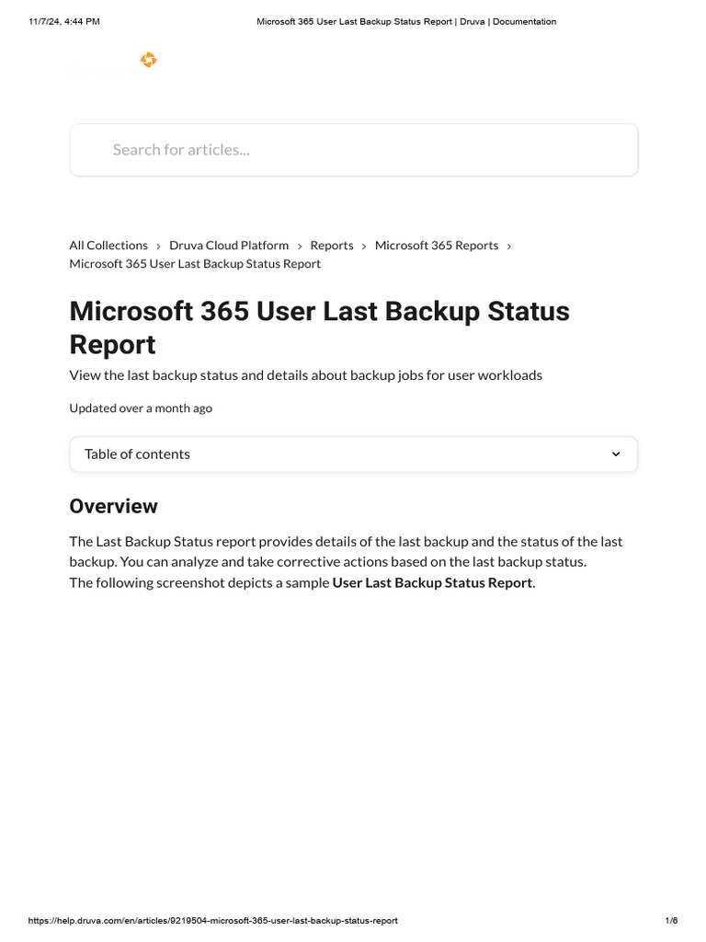Click the 11/7/24 timestamp in the header
The width and height of the screenshot is (706, 942).
pyautogui.click(x=64, y=21)
